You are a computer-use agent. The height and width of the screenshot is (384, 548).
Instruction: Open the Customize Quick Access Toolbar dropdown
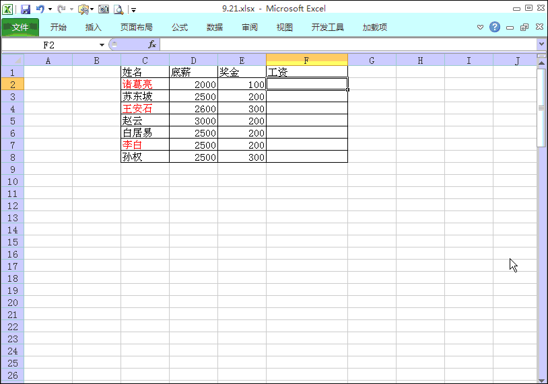pyautogui.click(x=133, y=10)
